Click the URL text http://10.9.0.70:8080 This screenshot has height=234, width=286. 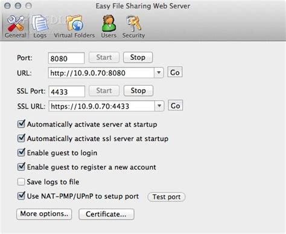(88, 73)
